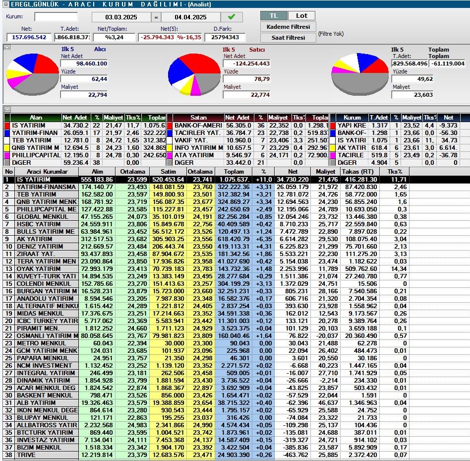Select the COLENDI MENKUL row
The height and width of the screenshot is (461, 470).
click(206, 284)
